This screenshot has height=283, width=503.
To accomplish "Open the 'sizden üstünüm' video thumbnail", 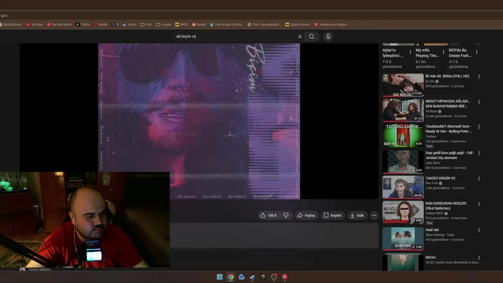I will coord(403,212).
